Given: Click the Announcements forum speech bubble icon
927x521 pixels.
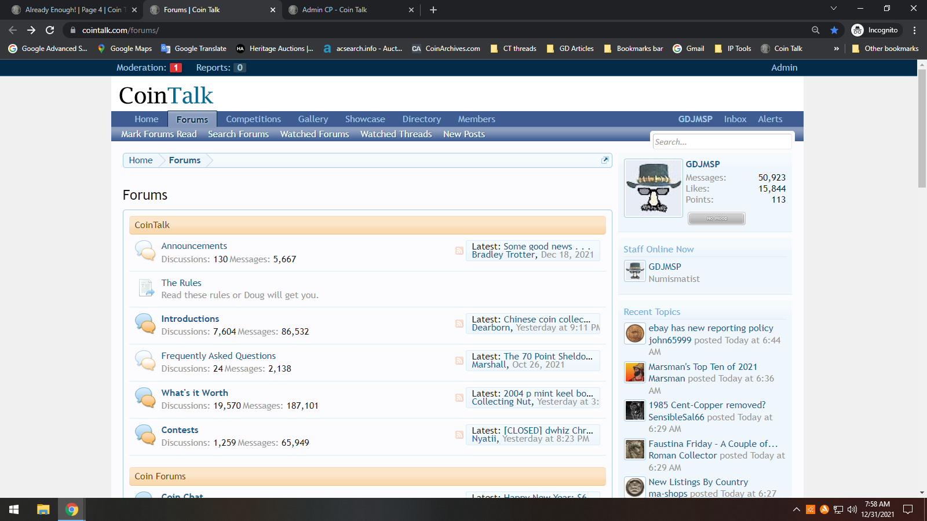Looking at the screenshot, I should [145, 250].
